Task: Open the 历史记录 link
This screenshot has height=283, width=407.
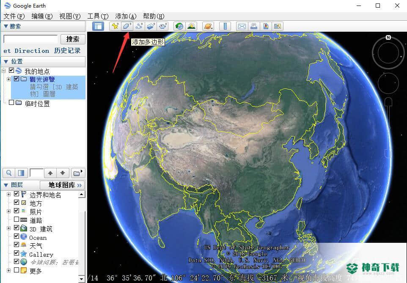Action: coord(67,51)
